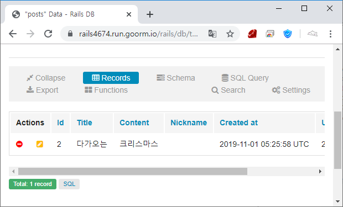This screenshot has width=343, height=207.
Task: Click the Id cell value 2
Action: 59,144
